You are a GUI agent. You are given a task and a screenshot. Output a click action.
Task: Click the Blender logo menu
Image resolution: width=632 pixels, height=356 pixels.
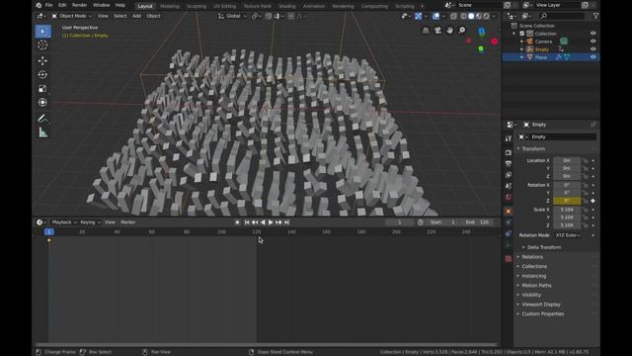[39, 5]
